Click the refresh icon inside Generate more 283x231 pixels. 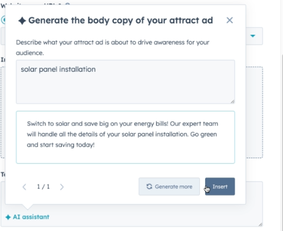(x=149, y=186)
